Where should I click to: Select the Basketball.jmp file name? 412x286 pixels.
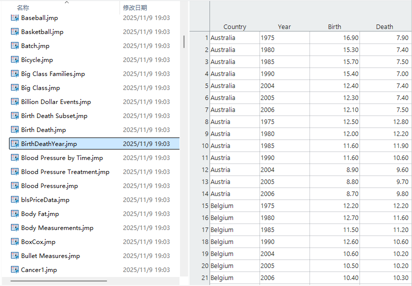pos(42,32)
